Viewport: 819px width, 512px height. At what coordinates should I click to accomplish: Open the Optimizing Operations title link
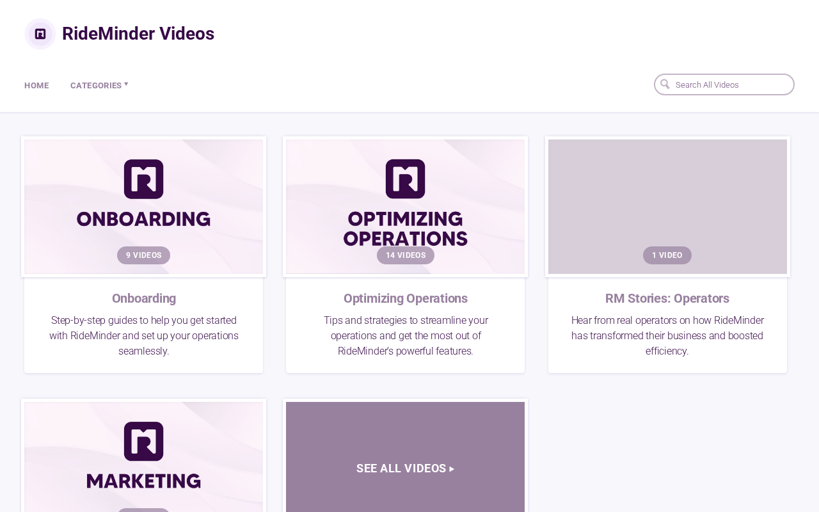pos(406,298)
